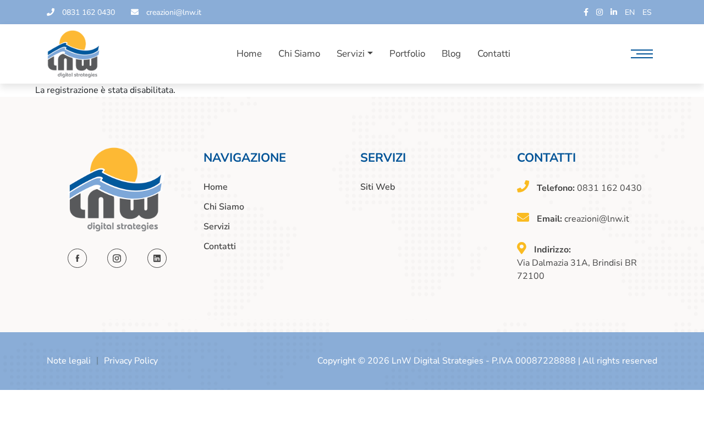Click the circled LinkedIn icon in footer
The image size is (704, 440).
click(x=157, y=258)
